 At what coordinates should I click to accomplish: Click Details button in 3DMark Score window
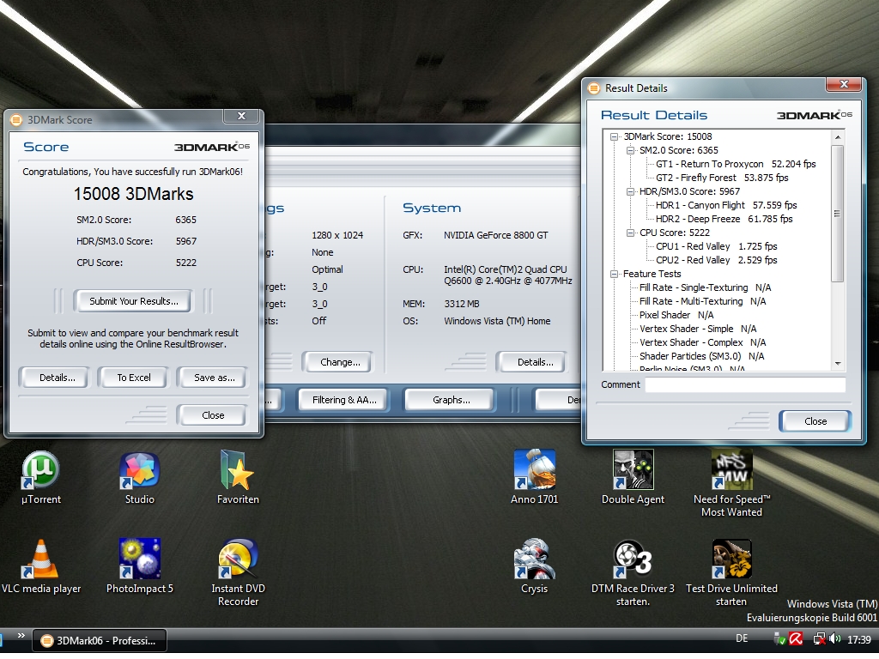coord(58,378)
